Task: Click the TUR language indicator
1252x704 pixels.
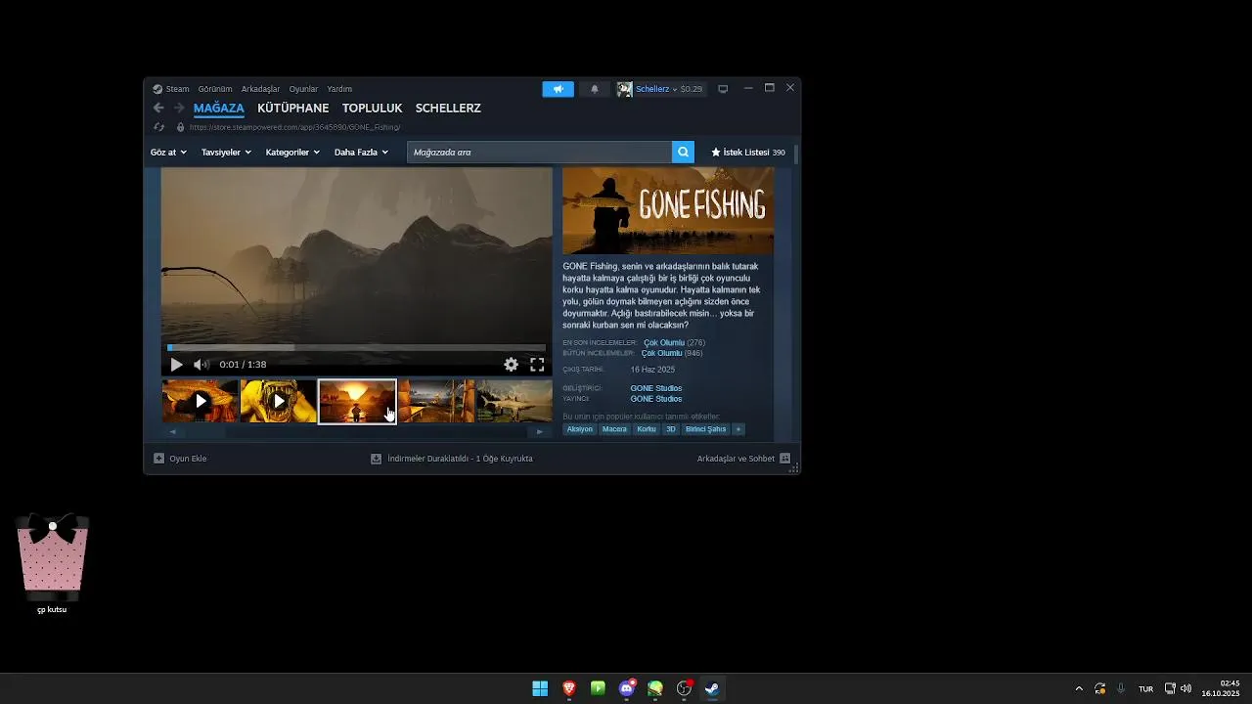Action: pos(1145,688)
